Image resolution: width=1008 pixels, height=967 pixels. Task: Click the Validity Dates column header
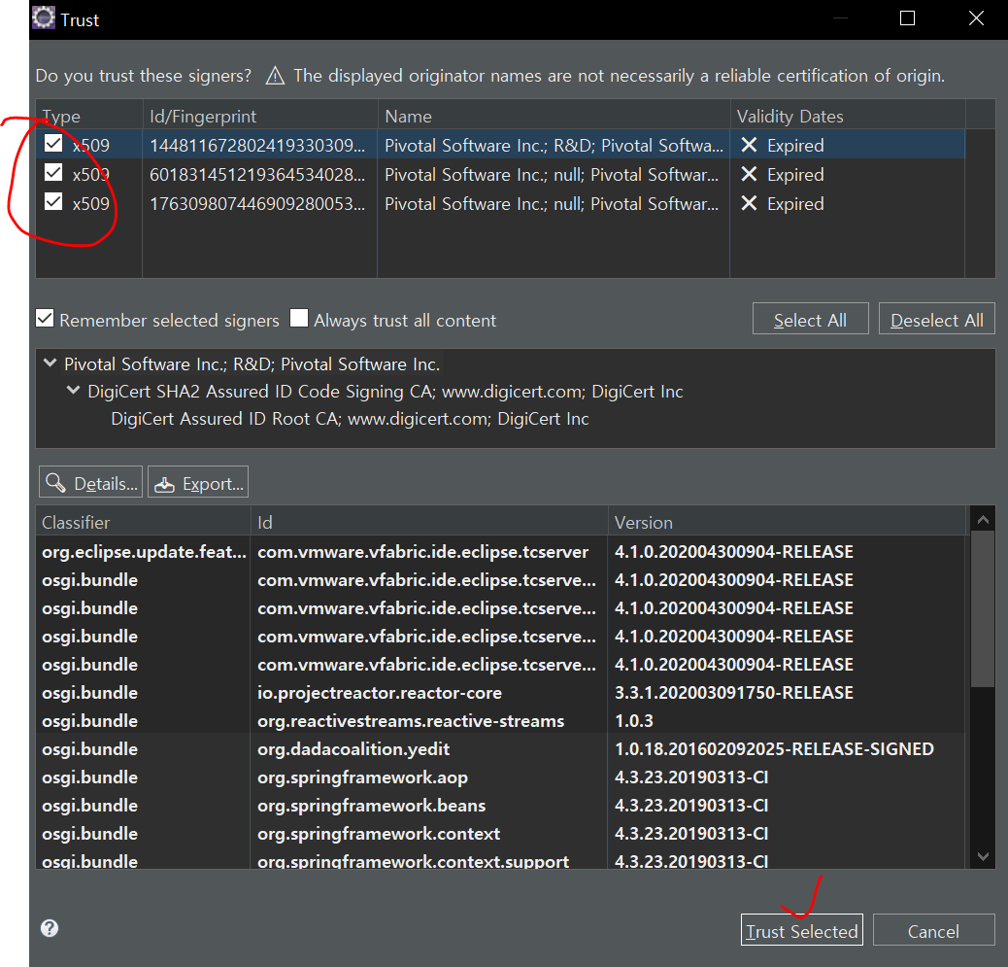coord(848,116)
